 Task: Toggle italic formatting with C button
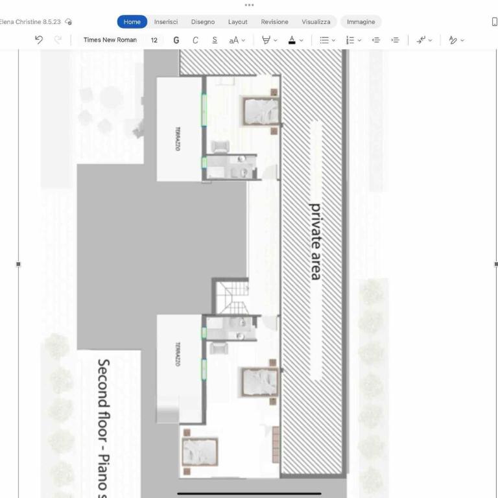tap(195, 40)
